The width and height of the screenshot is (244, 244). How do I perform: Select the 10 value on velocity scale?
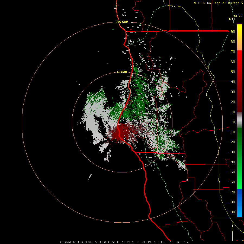click(233, 112)
